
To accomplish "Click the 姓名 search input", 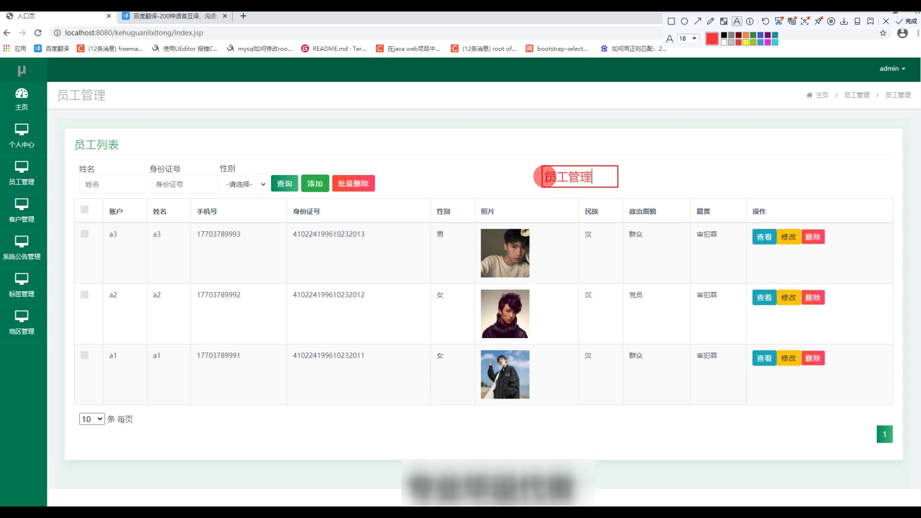I will pos(113,184).
